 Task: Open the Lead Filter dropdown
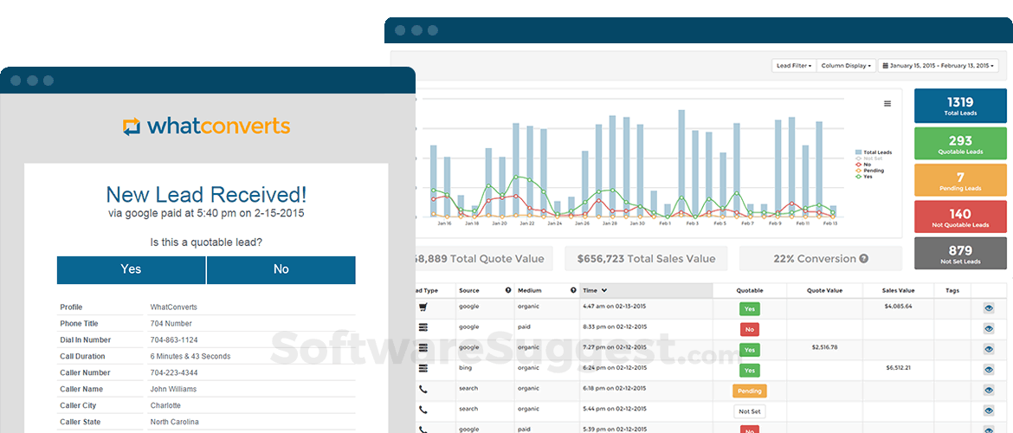(x=793, y=66)
